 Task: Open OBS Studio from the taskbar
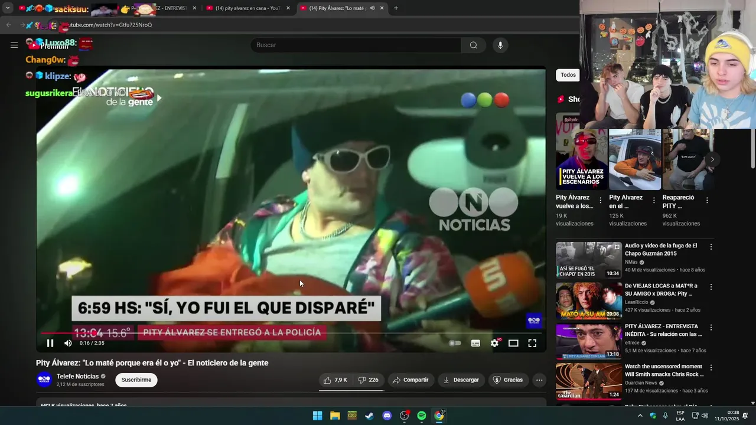404,416
